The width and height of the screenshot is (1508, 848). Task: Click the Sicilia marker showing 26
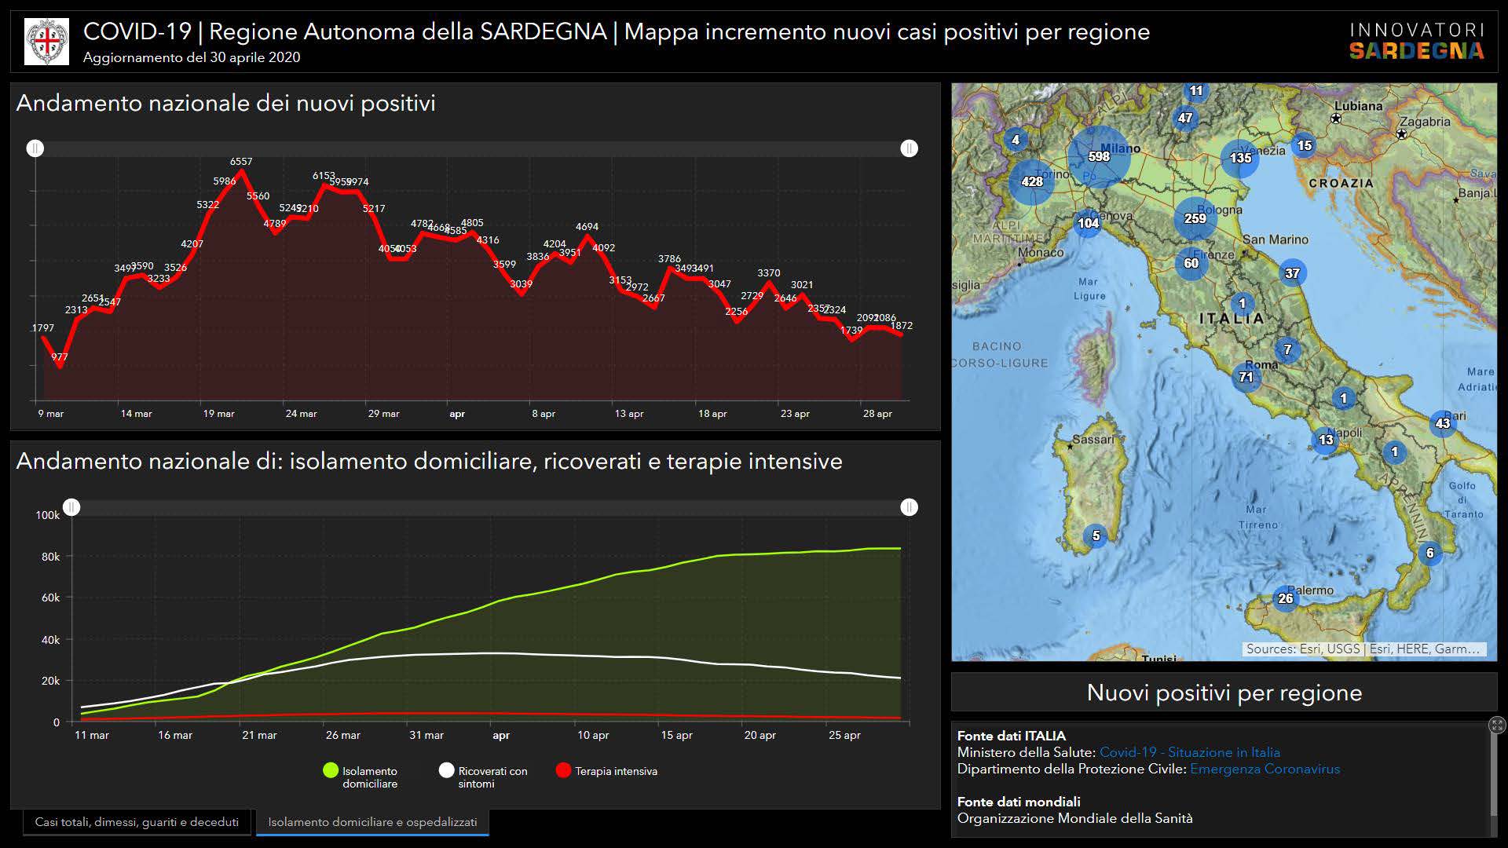coord(1285,598)
